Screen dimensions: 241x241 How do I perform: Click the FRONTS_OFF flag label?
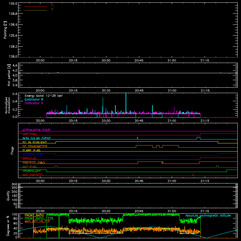[x=32, y=171]
